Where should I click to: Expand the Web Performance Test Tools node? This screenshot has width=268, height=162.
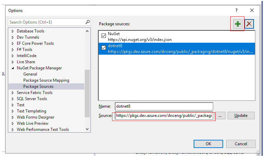point(13,130)
